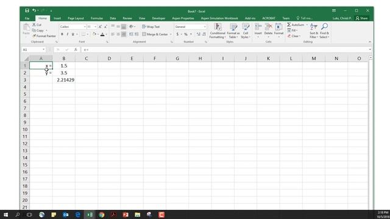
Task: Decrease font size with the small A
Action: (x=105, y=27)
